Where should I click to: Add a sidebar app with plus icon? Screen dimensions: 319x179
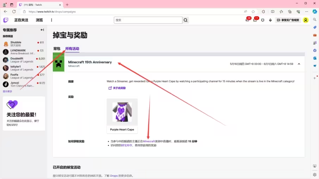(x=315, y=78)
